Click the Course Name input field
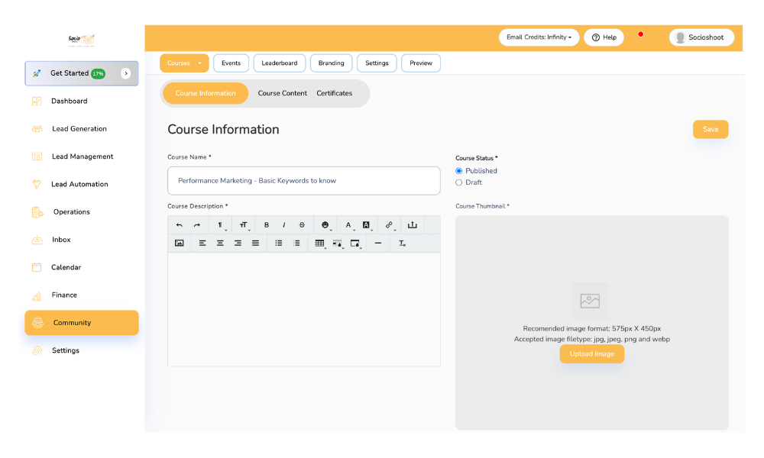The height and width of the screenshot is (458, 764). (304, 181)
